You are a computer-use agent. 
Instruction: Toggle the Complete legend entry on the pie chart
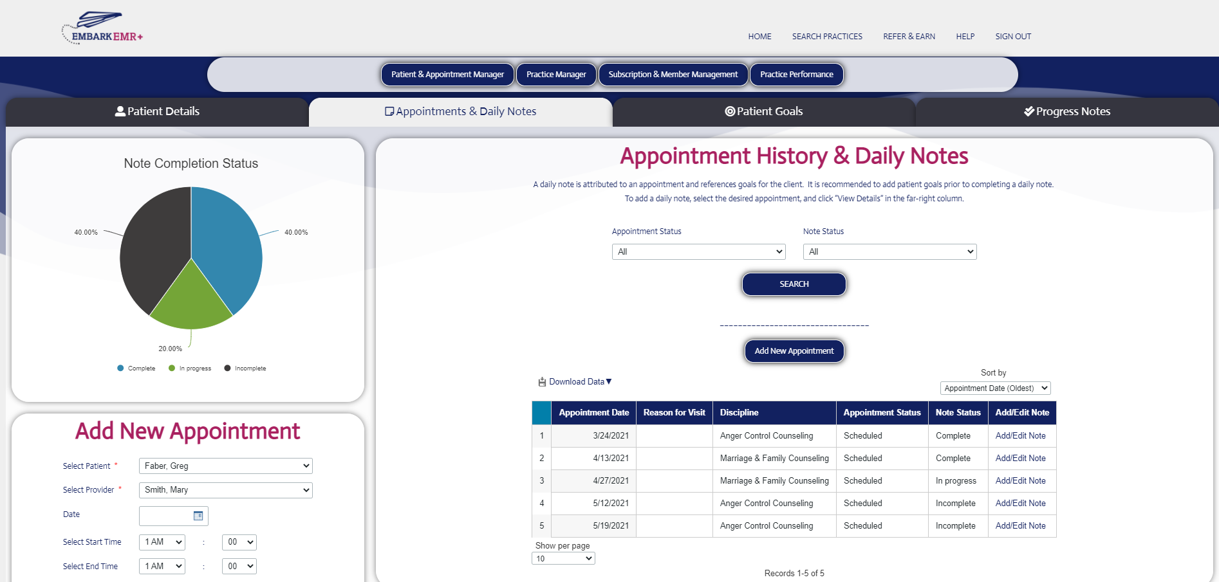pyautogui.click(x=136, y=368)
